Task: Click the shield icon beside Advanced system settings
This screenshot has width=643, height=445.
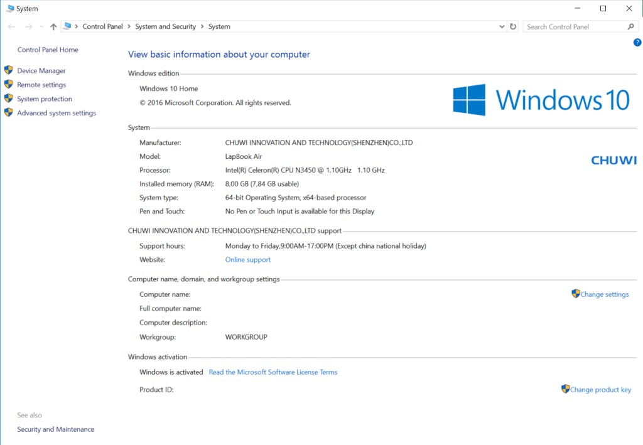Action: click(x=9, y=112)
